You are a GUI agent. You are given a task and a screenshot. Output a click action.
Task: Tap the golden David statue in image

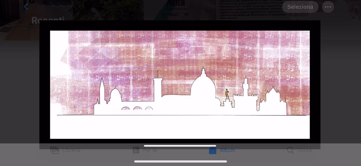click(227, 94)
